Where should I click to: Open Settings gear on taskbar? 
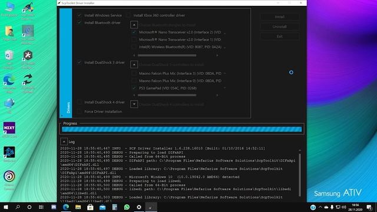pyautogui.click(x=139, y=207)
